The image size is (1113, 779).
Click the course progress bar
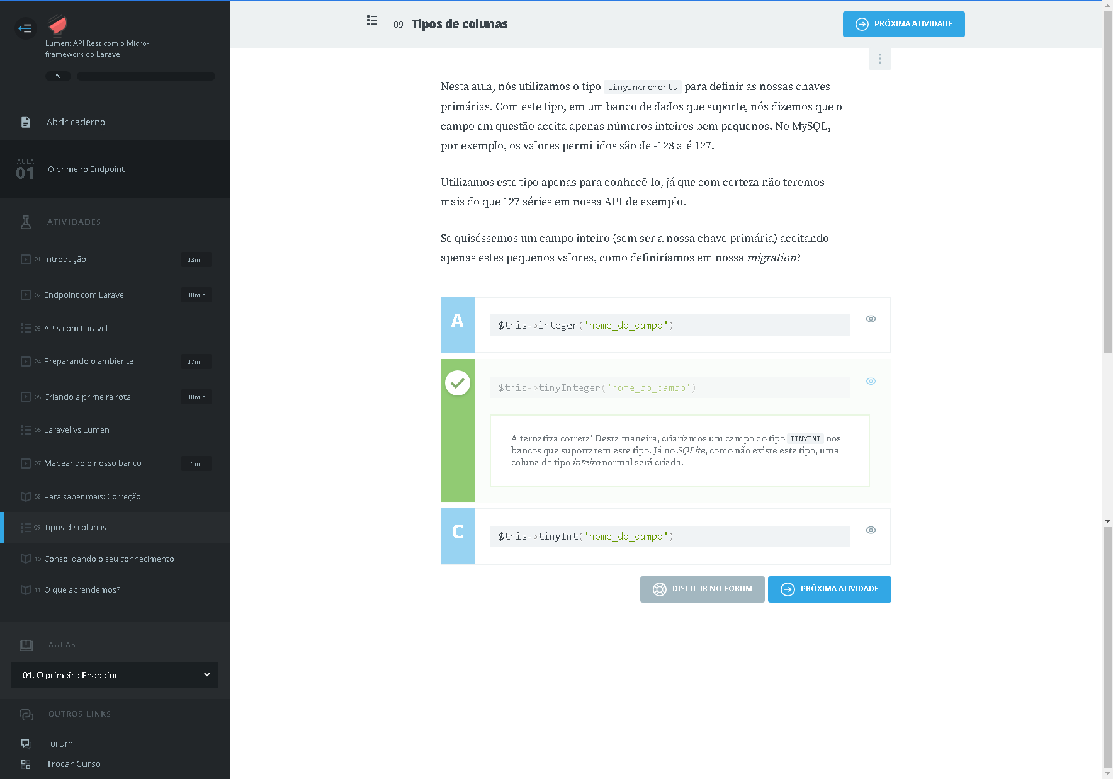click(x=146, y=76)
